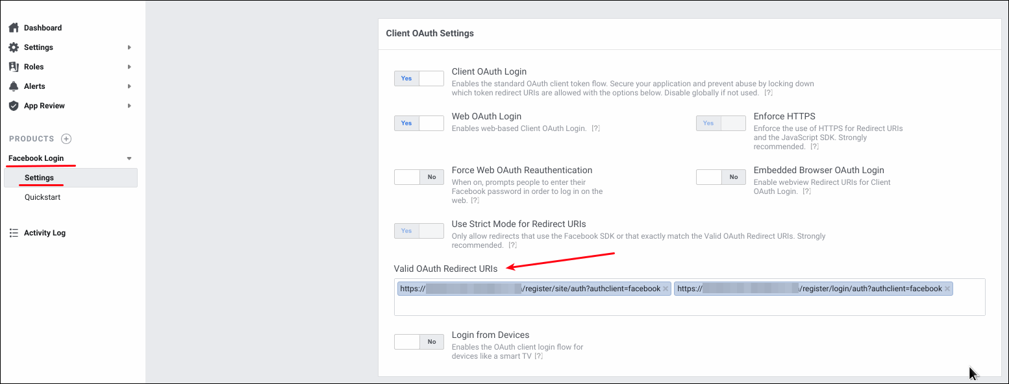Click the App Review shield icon
Viewport: 1009px width, 384px height.
tap(14, 106)
